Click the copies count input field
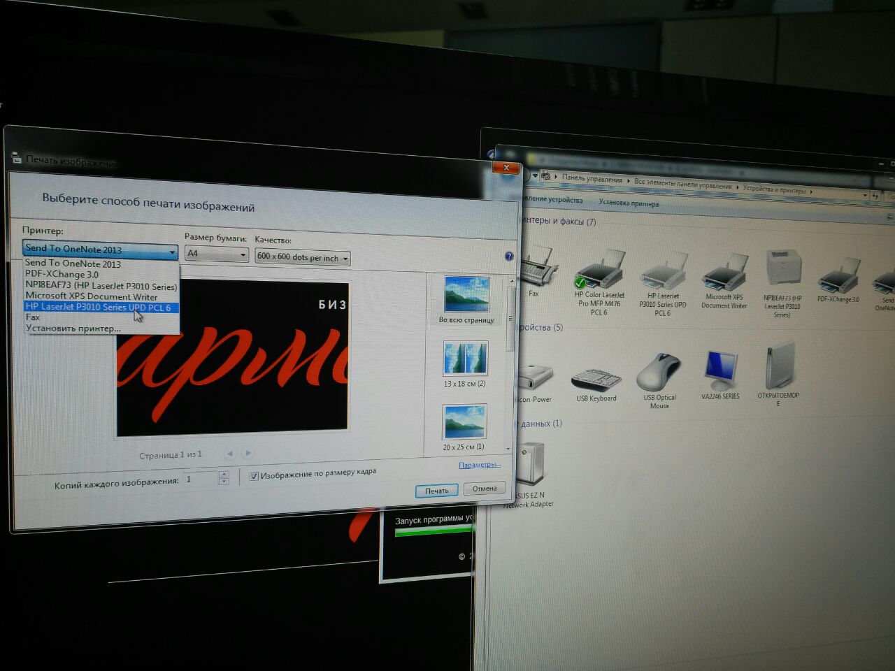Image resolution: width=895 pixels, height=671 pixels. point(201,479)
